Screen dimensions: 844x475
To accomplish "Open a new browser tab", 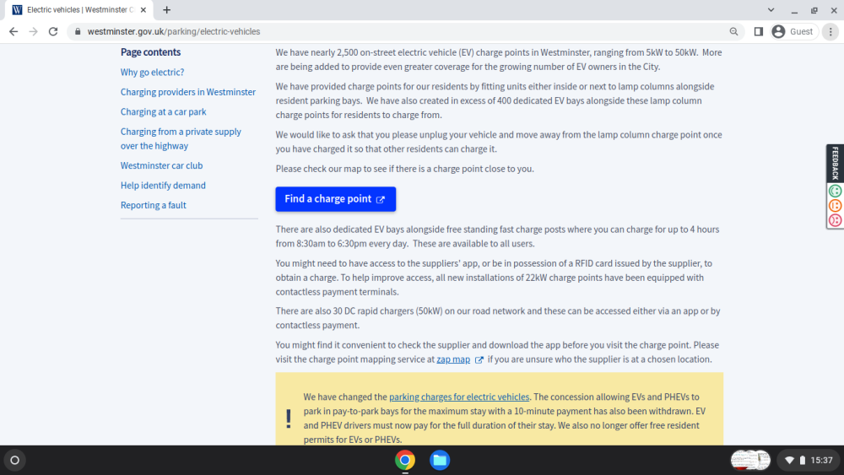I will [x=167, y=9].
